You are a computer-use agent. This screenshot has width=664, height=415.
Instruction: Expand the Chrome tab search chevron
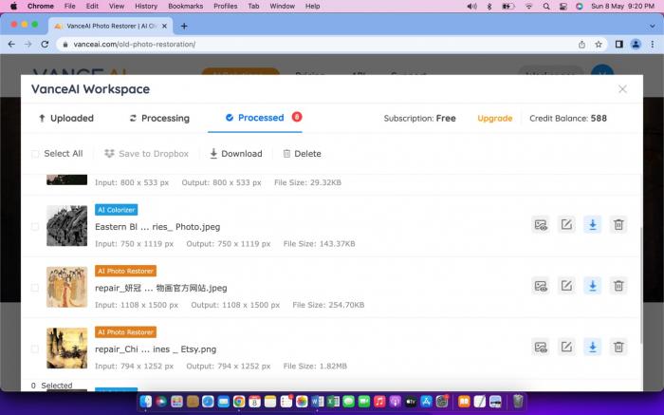pyautogui.click(x=653, y=26)
